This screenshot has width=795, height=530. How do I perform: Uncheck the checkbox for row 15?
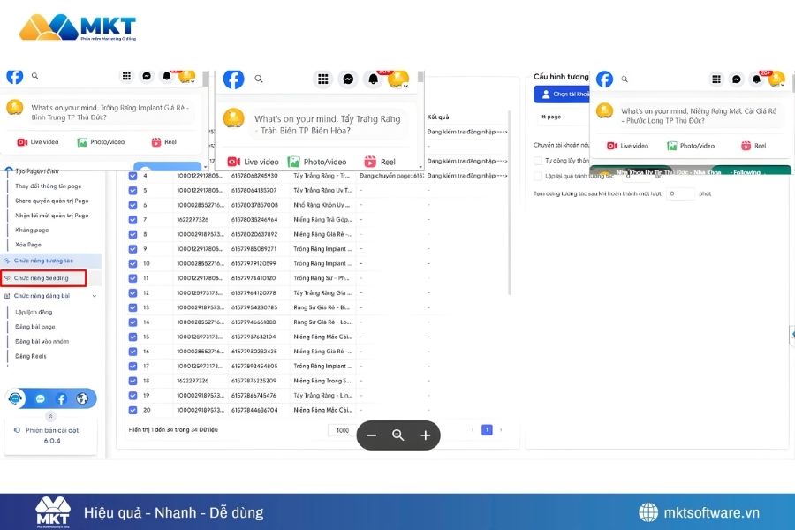pyautogui.click(x=132, y=337)
